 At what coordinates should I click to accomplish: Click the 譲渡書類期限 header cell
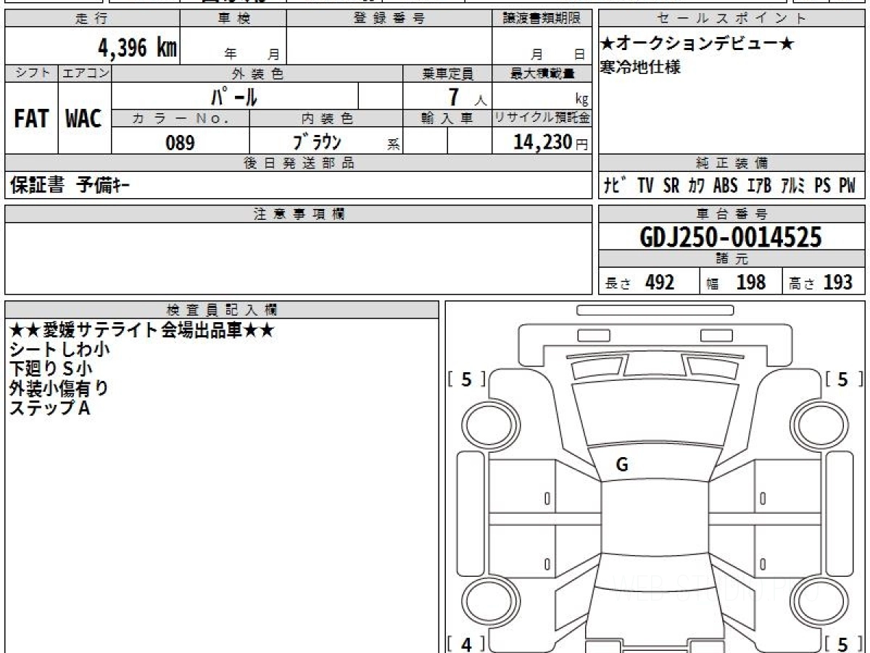pos(542,19)
